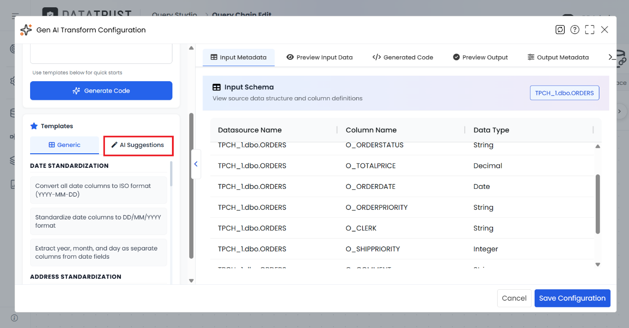Collapse the left panel with the chevron handle
This screenshot has height=328, width=629.
click(x=196, y=164)
